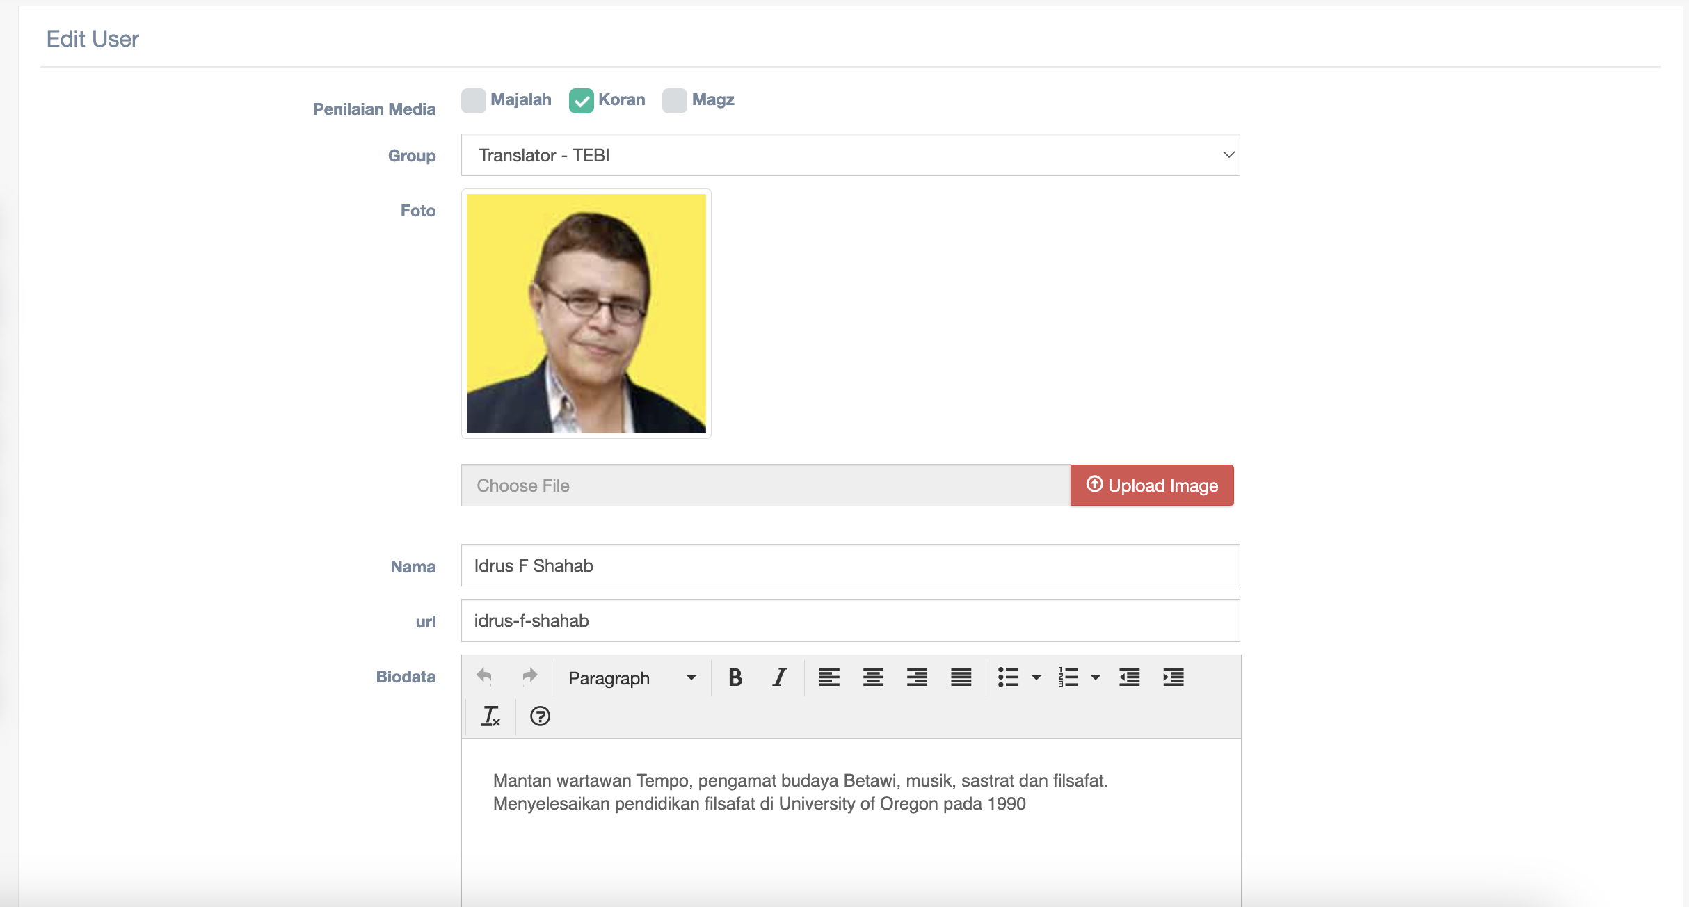The height and width of the screenshot is (907, 1689).
Task: Decrease indent in Biodata editor
Action: [1129, 677]
